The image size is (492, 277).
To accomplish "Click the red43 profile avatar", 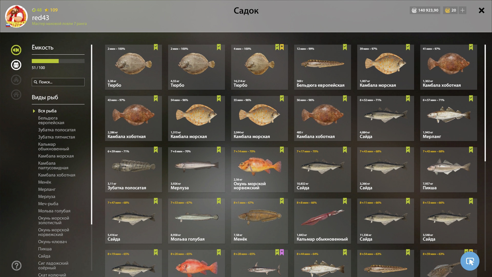I will click(x=16, y=16).
